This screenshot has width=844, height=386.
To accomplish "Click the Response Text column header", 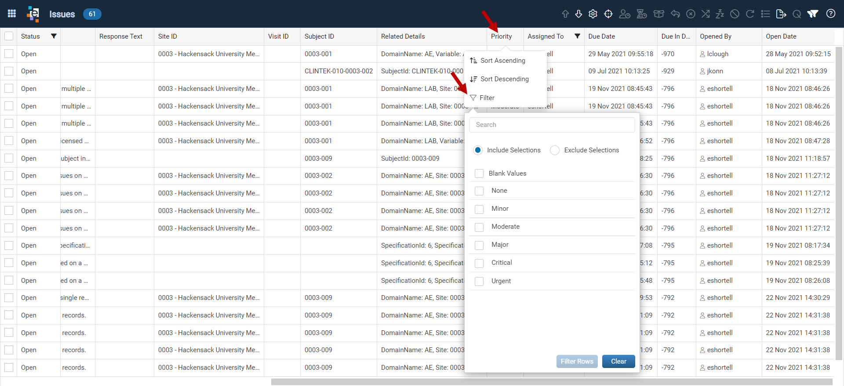I will (121, 36).
